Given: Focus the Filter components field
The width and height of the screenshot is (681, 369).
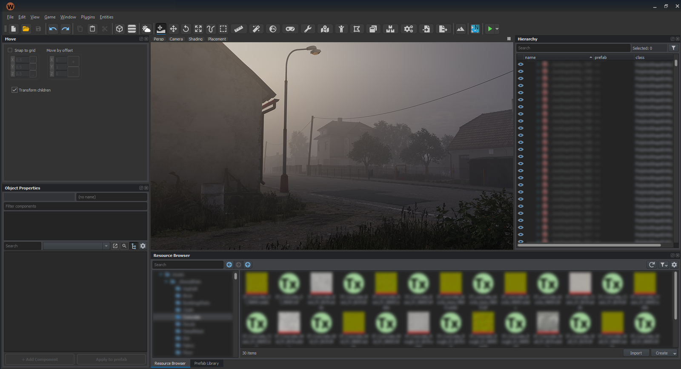Looking at the screenshot, I should click(75, 206).
